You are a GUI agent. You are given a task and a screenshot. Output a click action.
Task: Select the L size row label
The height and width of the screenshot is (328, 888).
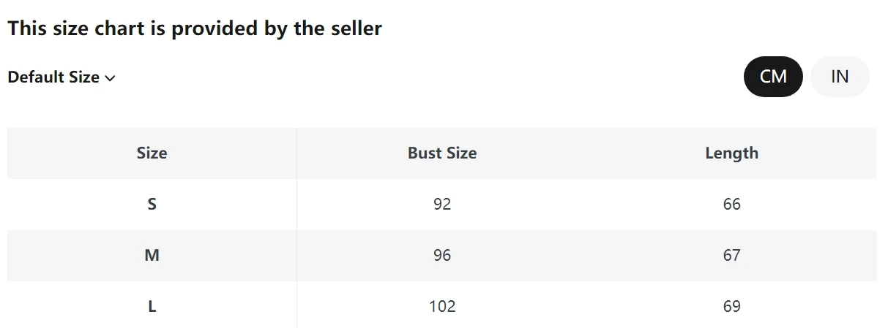[x=152, y=307]
